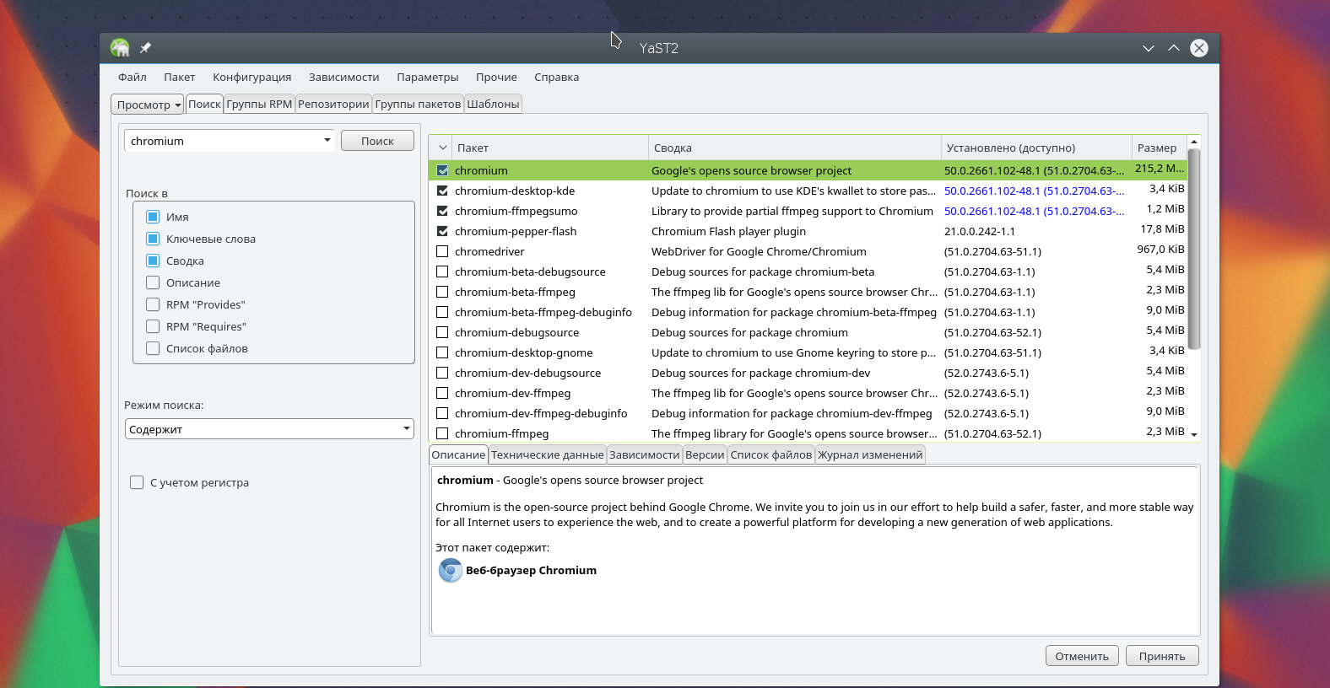Click the status icon of chromium-ffmpegsumo package
The image size is (1330, 688).
[442, 212]
